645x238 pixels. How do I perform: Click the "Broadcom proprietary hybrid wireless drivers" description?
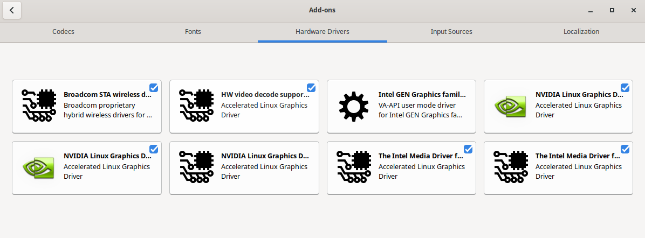click(108, 110)
